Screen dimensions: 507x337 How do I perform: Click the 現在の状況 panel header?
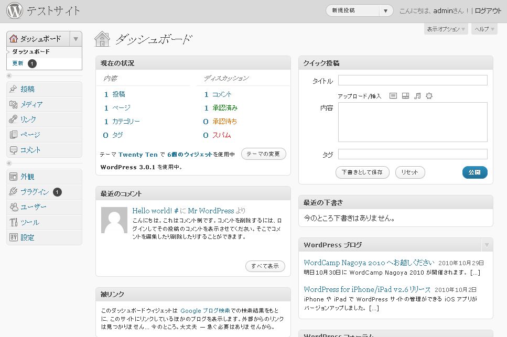tap(193, 63)
